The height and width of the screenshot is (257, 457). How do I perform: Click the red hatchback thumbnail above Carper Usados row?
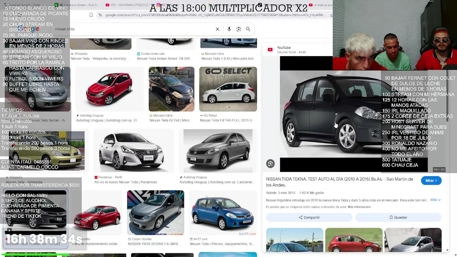coord(97,213)
